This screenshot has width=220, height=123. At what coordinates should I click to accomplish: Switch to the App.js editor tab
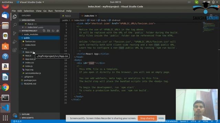click(x=68, y=16)
